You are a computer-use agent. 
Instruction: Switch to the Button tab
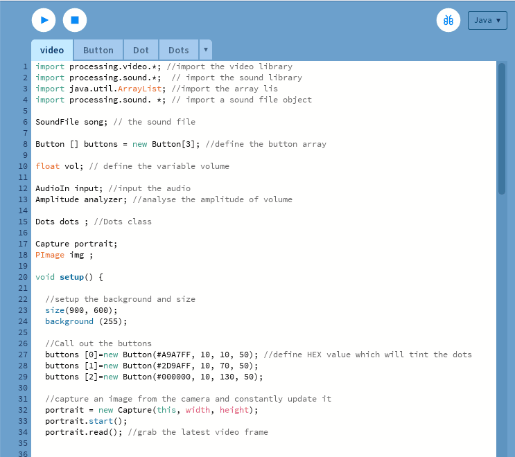click(98, 50)
